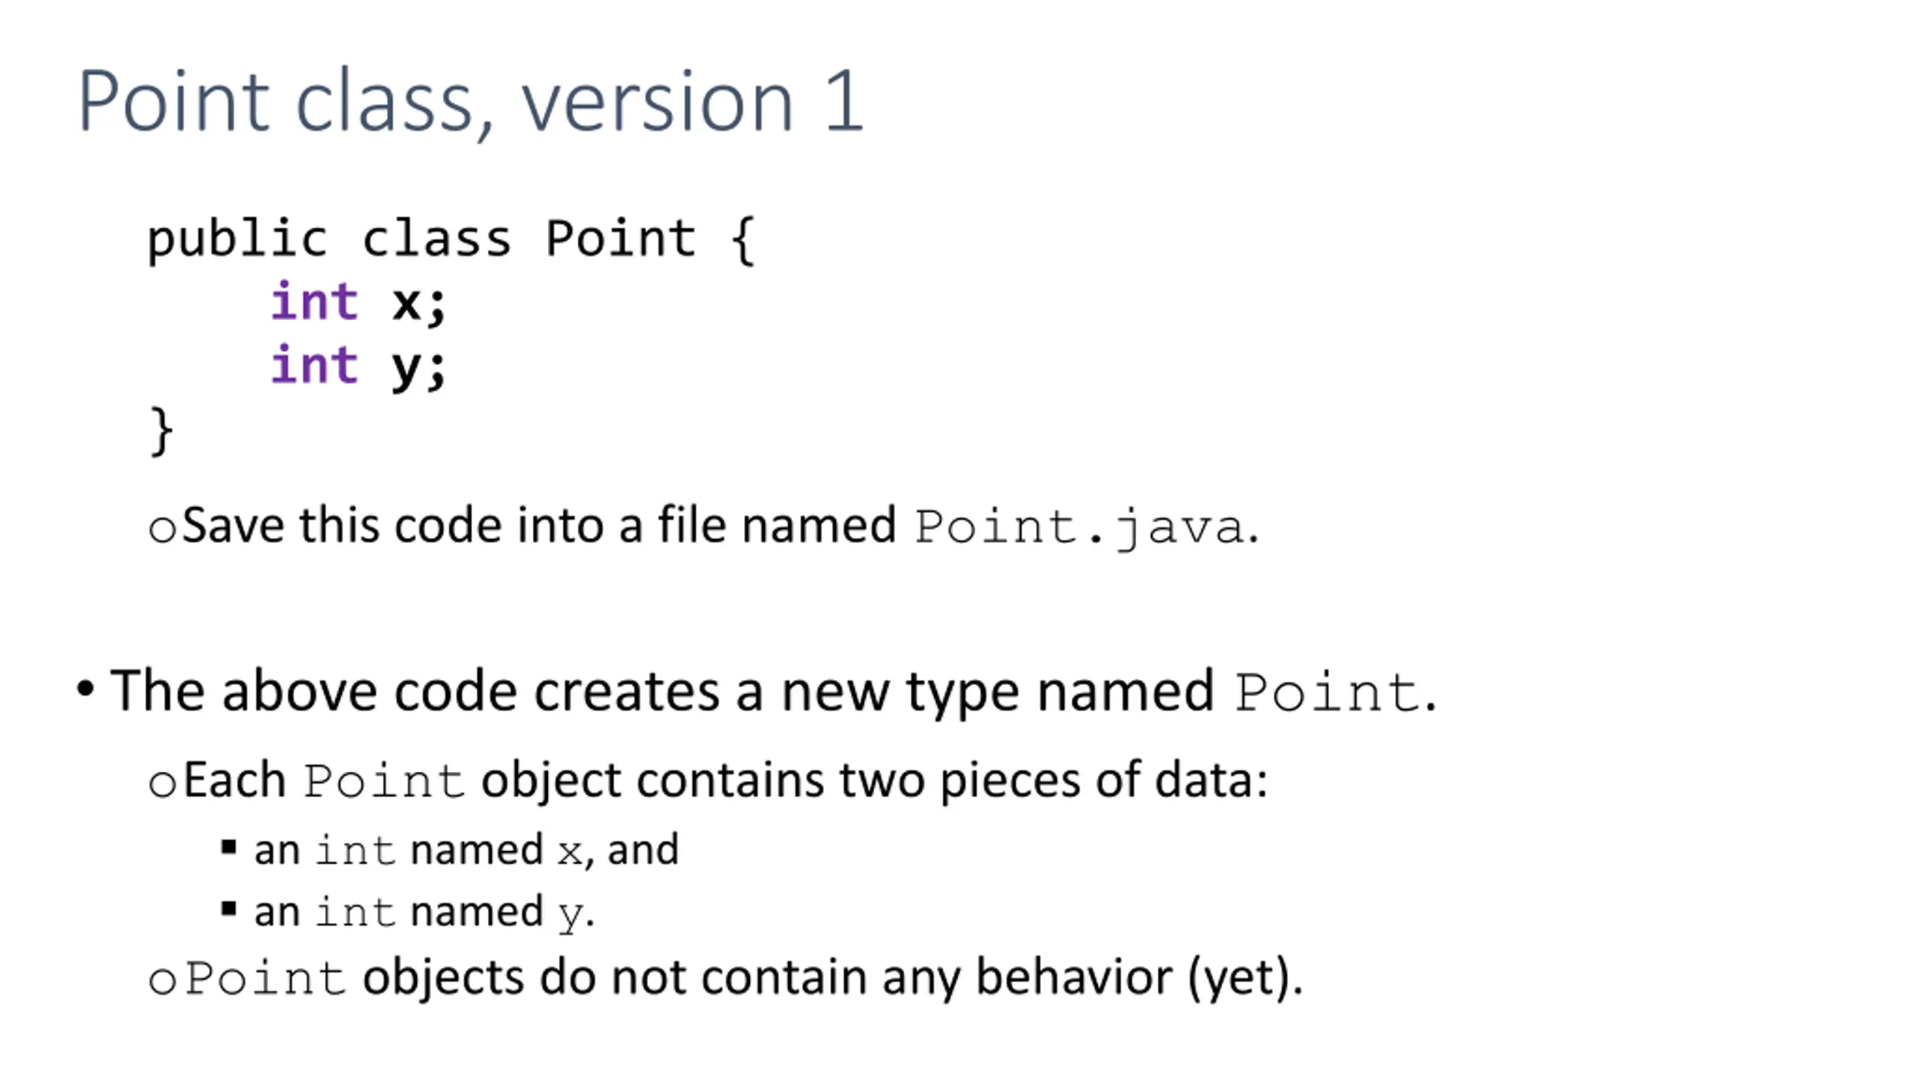Click the 'public class Point {' code line
The image size is (1916, 1077).
(451, 239)
